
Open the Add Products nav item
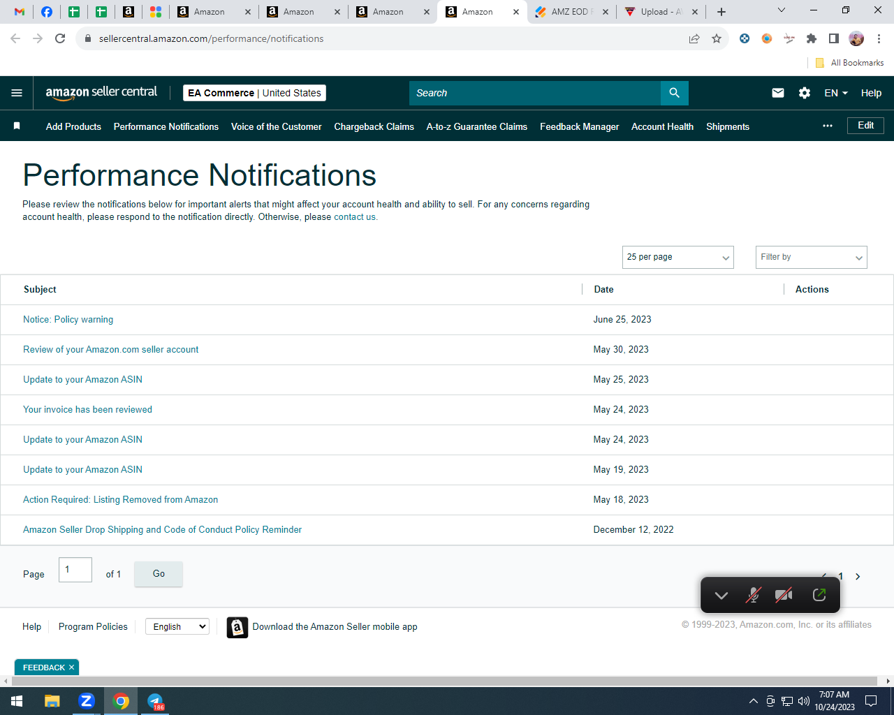[x=73, y=126]
